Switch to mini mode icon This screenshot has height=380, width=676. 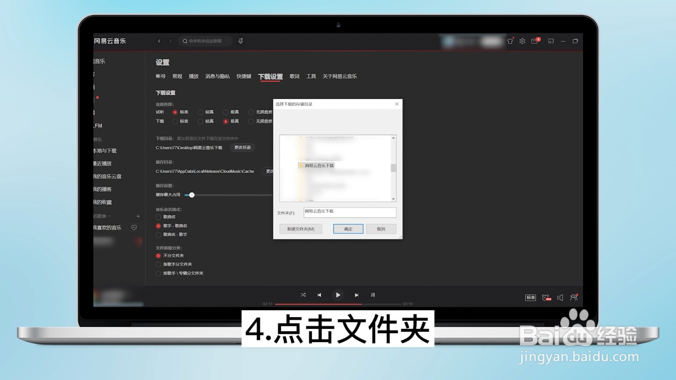551,41
